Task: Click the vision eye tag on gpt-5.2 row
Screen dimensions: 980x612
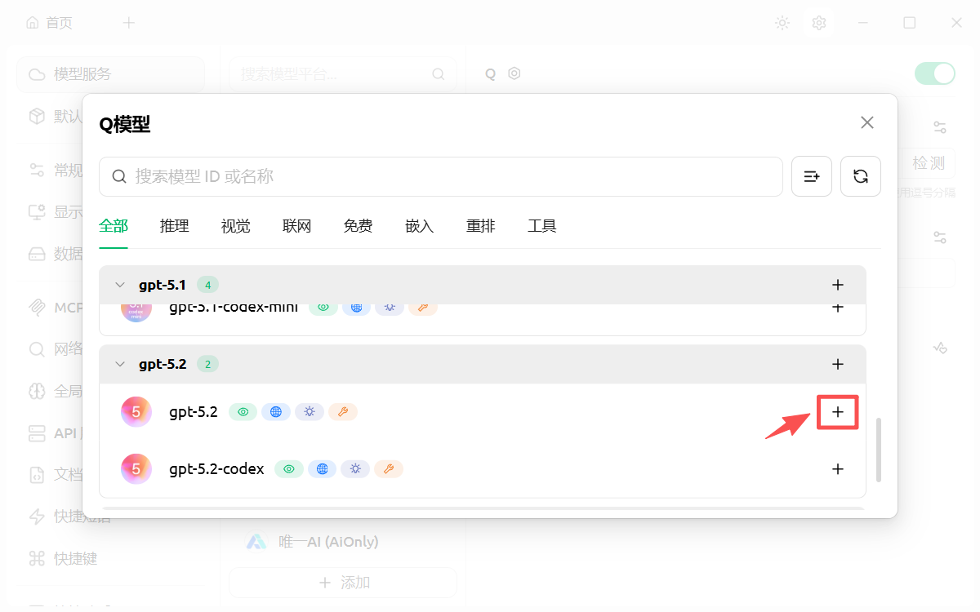Action: point(243,412)
